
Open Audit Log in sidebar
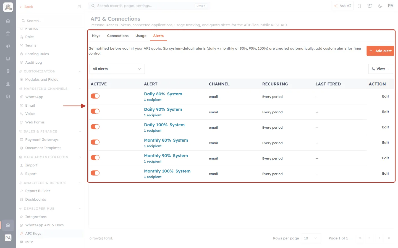(33, 63)
